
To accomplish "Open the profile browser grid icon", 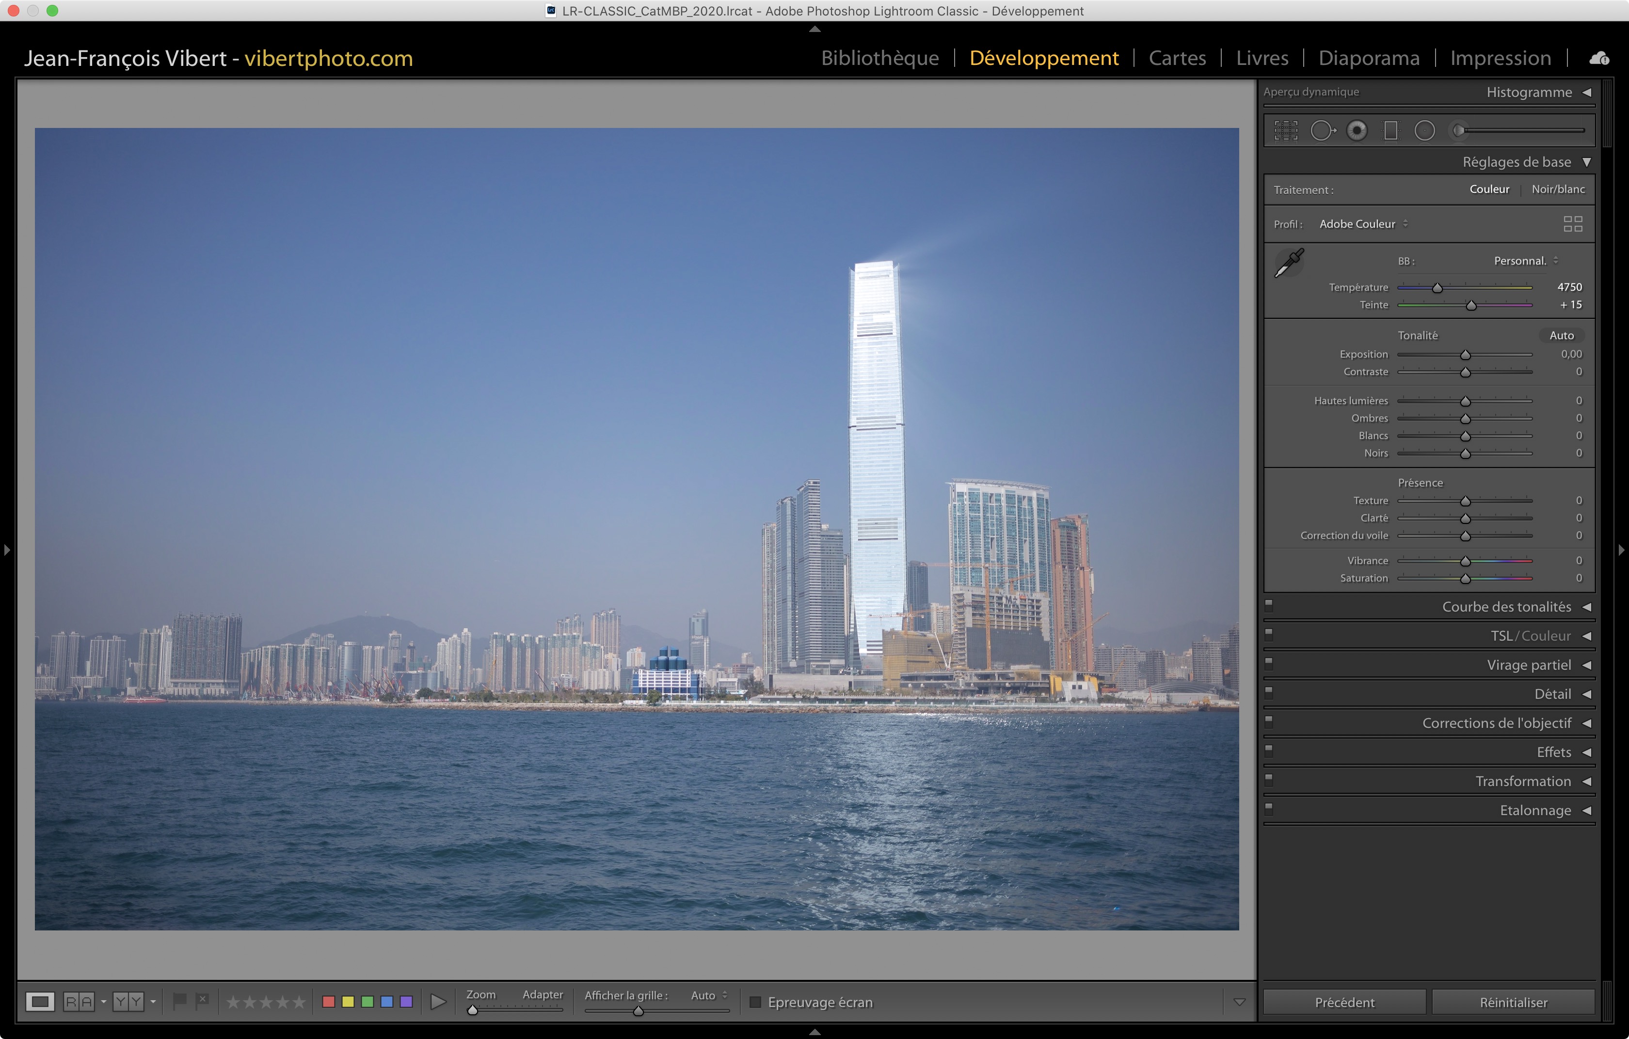I will click(x=1573, y=224).
